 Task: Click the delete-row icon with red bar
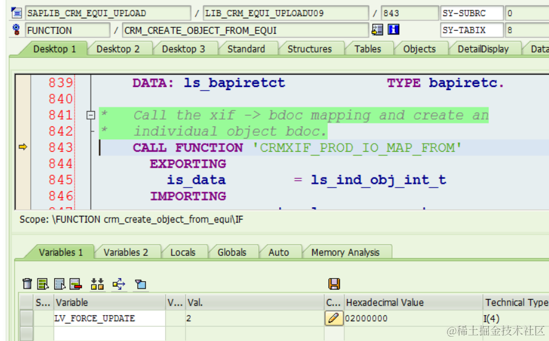[x=76, y=284]
